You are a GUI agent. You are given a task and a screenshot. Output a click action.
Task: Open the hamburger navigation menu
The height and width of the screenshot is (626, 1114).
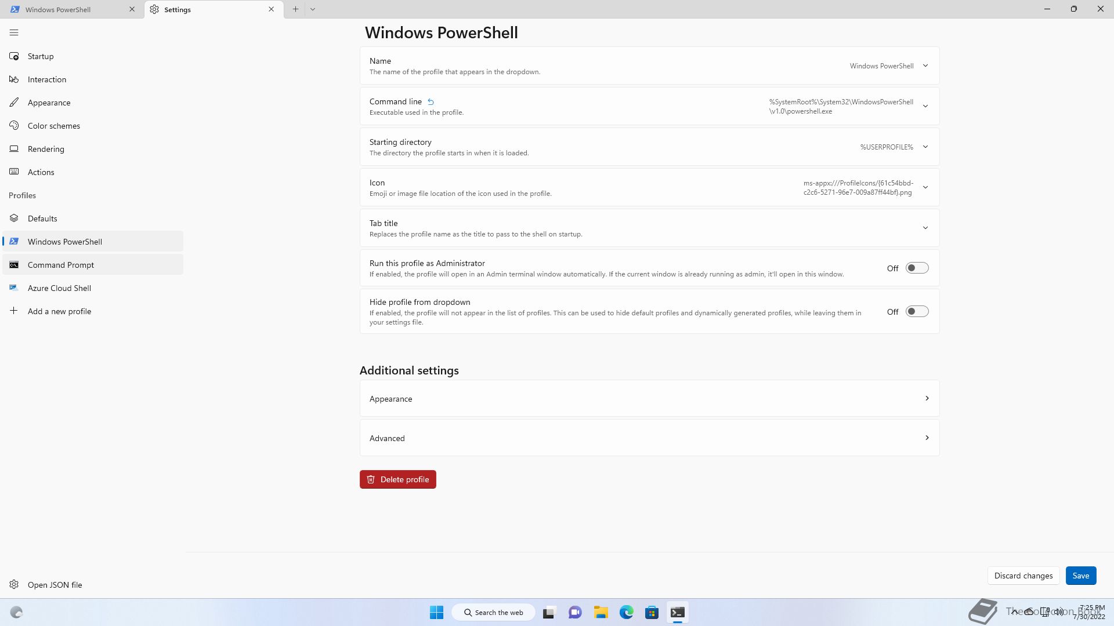pos(14,32)
